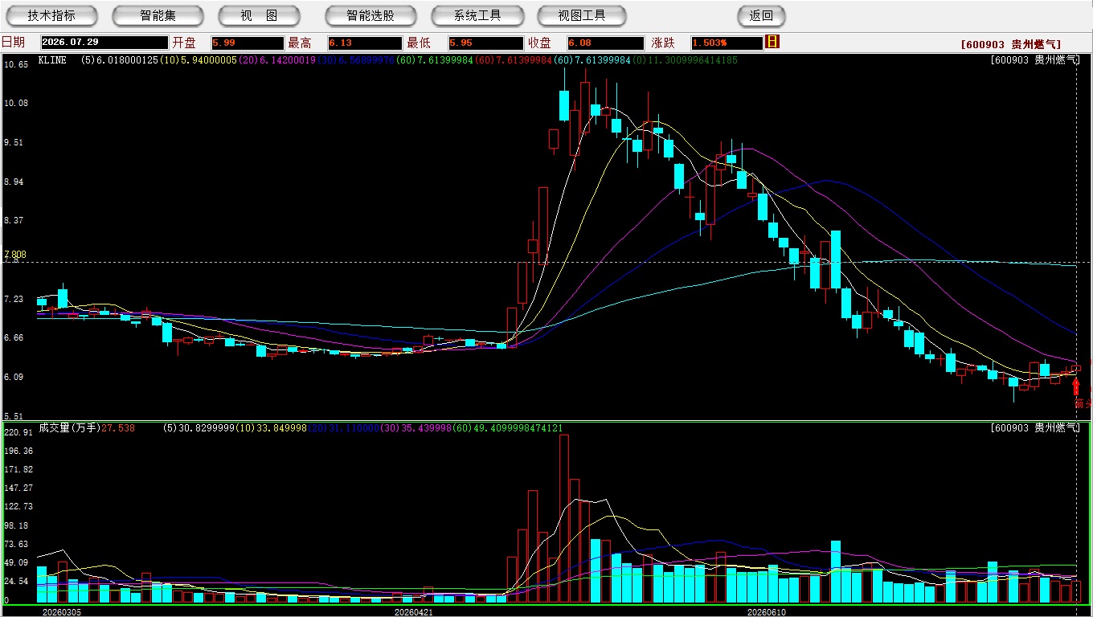Open the 智能选股 stock screener
Image resolution: width=1093 pixels, height=617 pixels.
pos(370,15)
